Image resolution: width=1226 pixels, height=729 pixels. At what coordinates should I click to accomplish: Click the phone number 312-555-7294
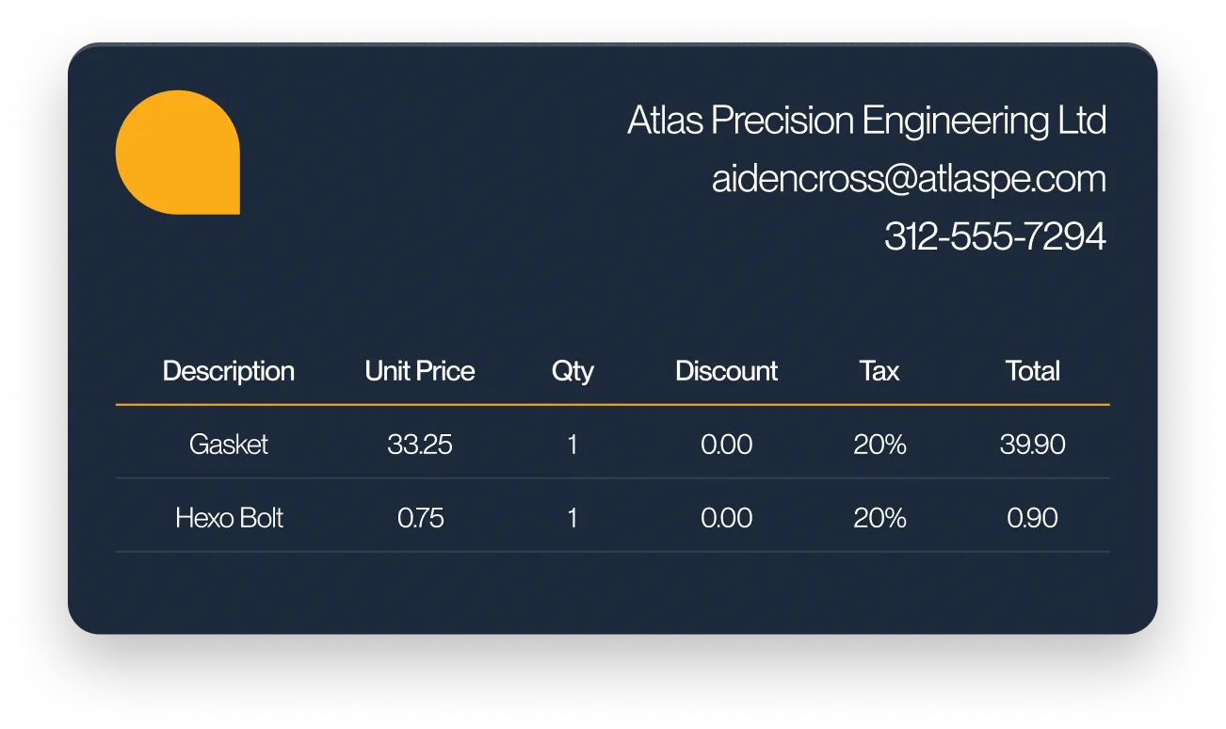[995, 236]
